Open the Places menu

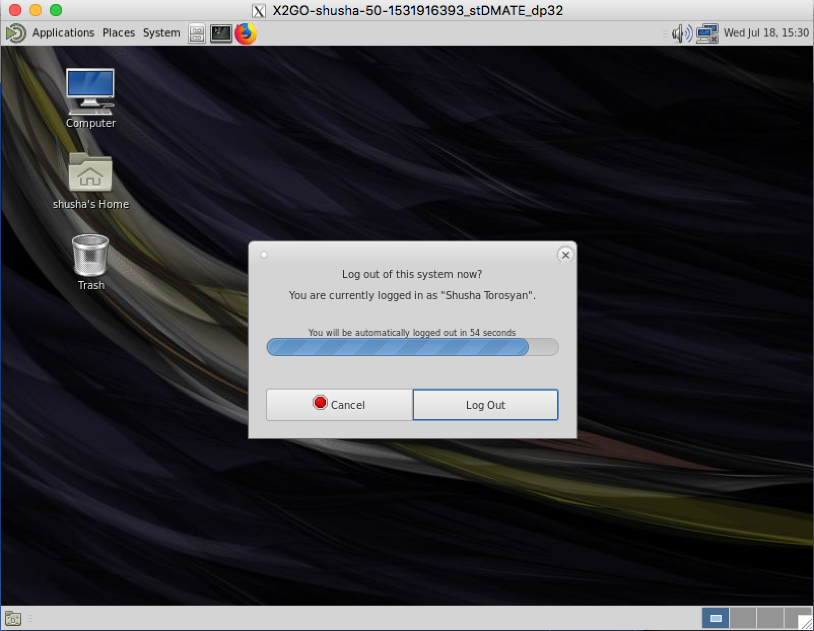click(x=119, y=33)
